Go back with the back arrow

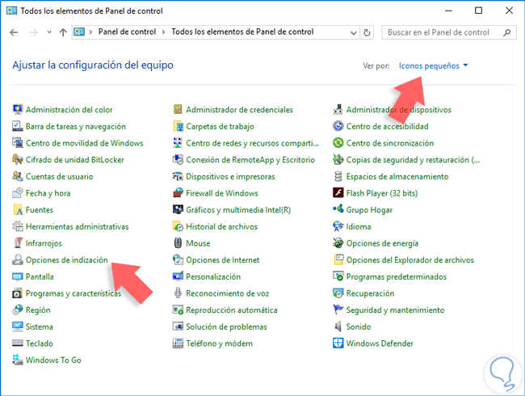pos(14,32)
